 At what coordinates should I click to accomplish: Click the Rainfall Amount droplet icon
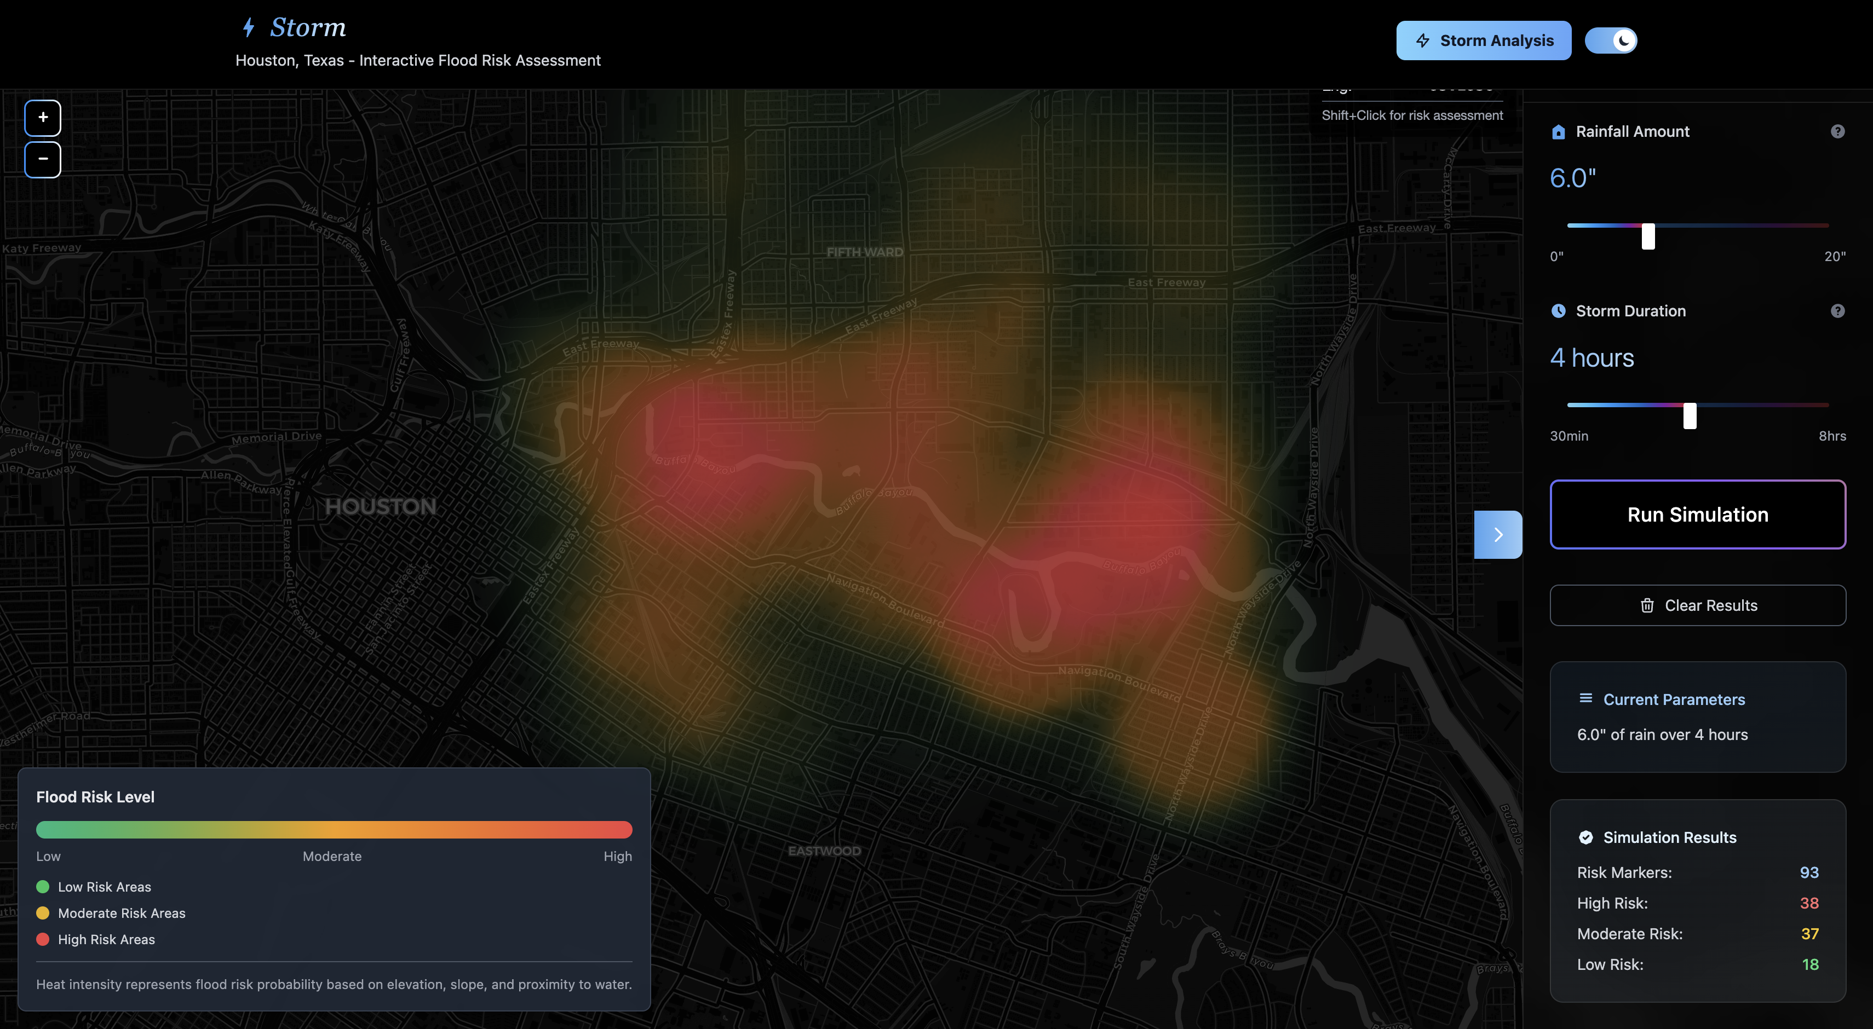coord(1558,131)
